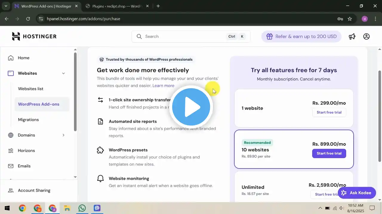
Task: Bookmark this page with the star icon
Action: (x=350, y=19)
